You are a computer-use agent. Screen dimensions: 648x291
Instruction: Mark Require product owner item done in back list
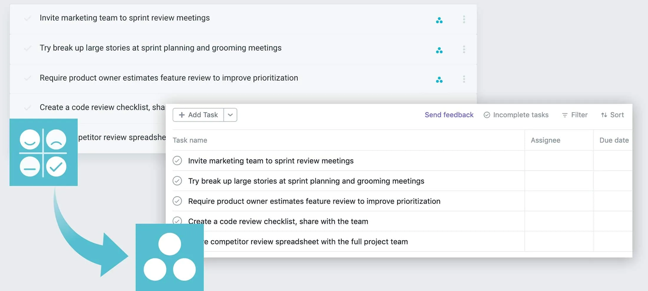(x=28, y=78)
